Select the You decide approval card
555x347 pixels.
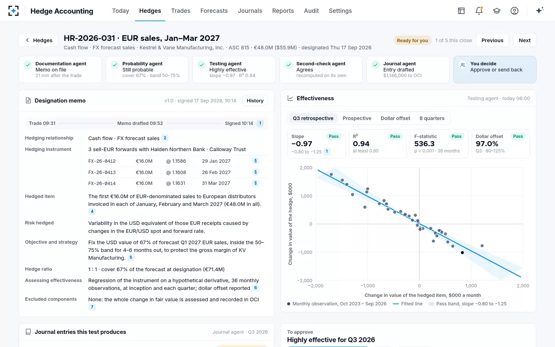pos(495,69)
